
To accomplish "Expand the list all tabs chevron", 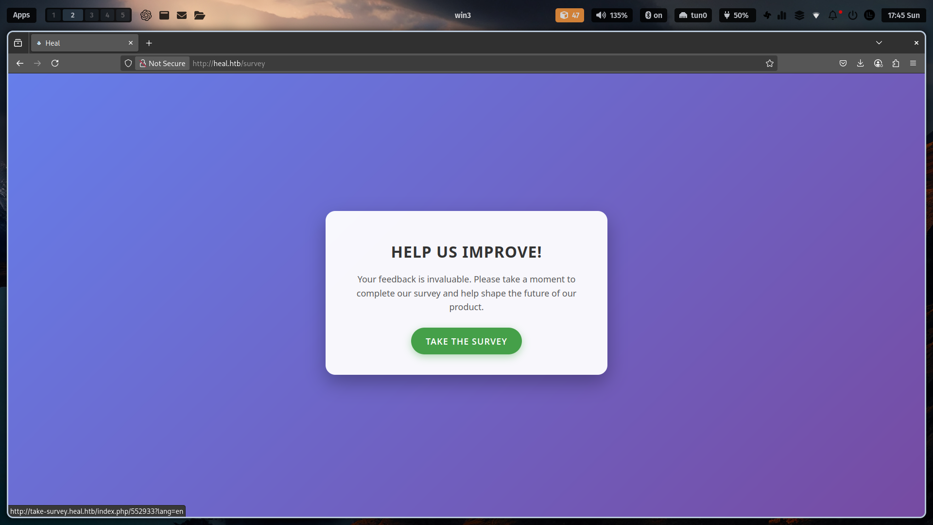I will (879, 43).
